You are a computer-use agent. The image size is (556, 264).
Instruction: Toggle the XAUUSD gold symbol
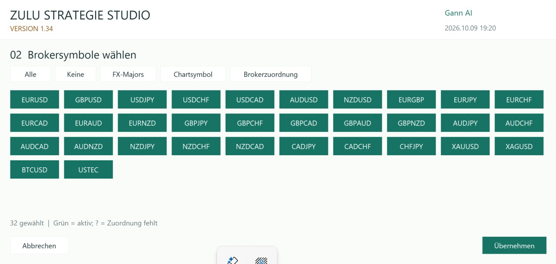click(466, 147)
